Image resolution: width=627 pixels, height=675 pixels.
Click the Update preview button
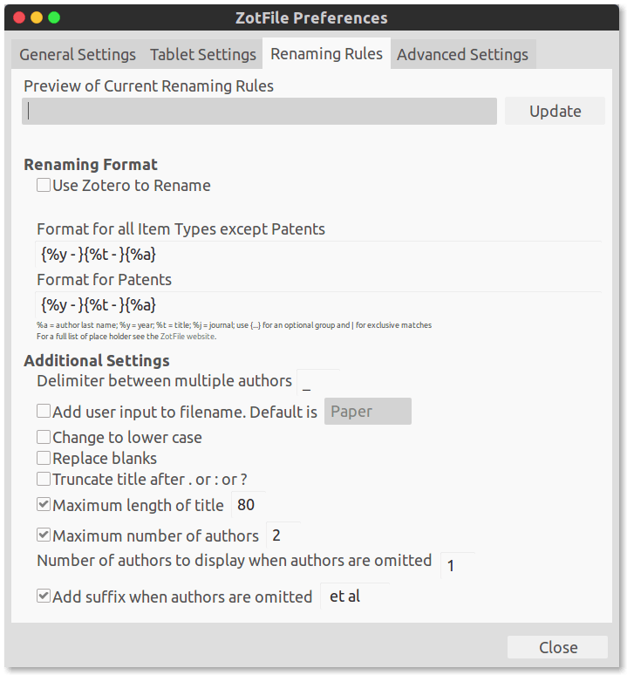coord(555,111)
